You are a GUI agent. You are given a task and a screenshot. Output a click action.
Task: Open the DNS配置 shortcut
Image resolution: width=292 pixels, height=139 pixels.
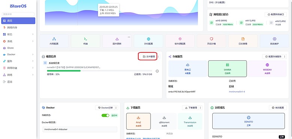point(148,41)
